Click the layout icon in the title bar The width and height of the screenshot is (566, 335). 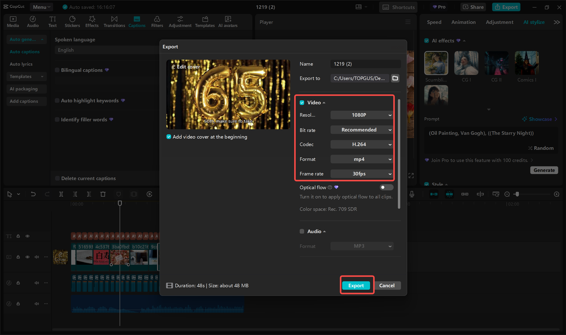pos(359,7)
